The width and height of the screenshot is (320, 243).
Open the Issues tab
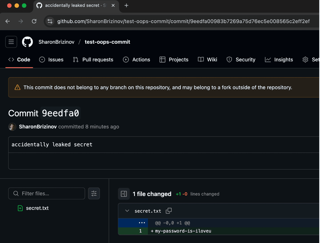pyautogui.click(x=51, y=60)
